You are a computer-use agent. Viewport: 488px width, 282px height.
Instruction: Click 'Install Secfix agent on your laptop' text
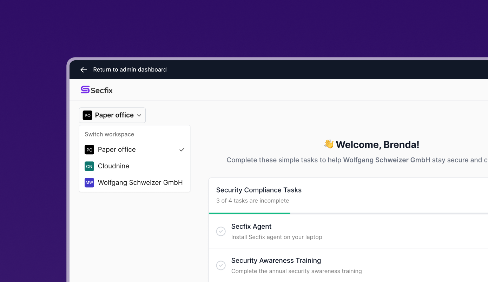[277, 237]
